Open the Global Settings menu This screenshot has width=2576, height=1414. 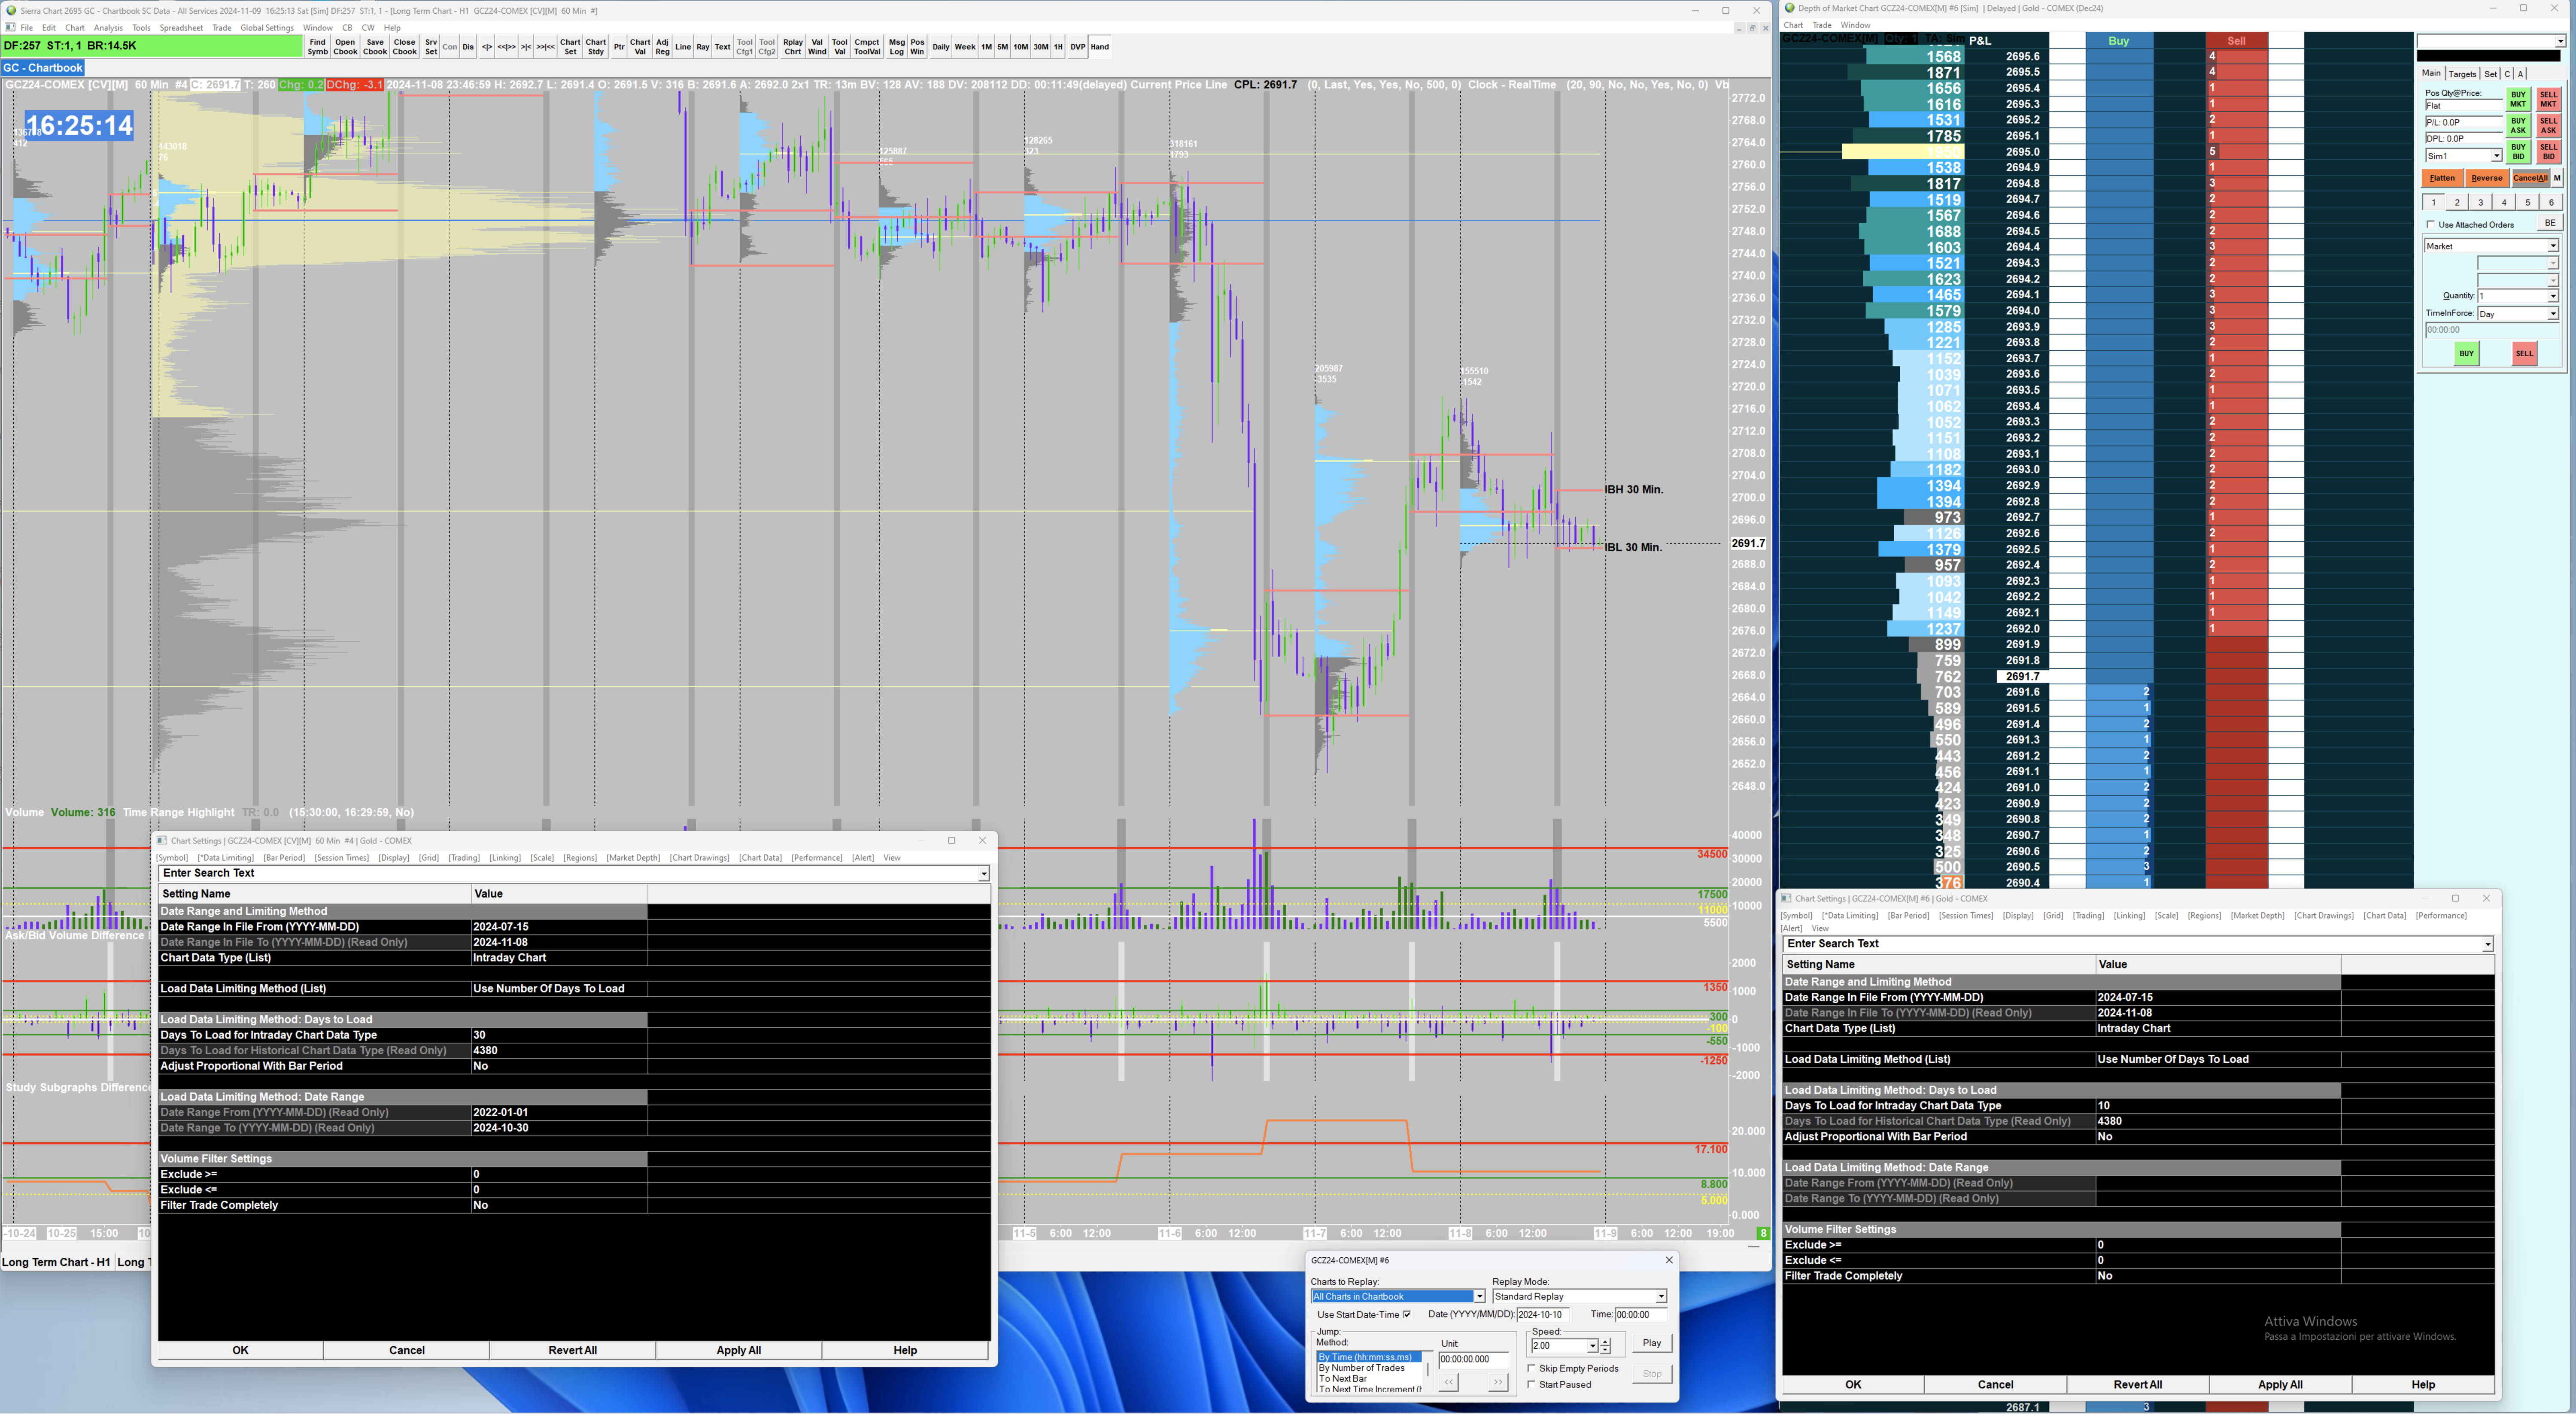[267, 28]
